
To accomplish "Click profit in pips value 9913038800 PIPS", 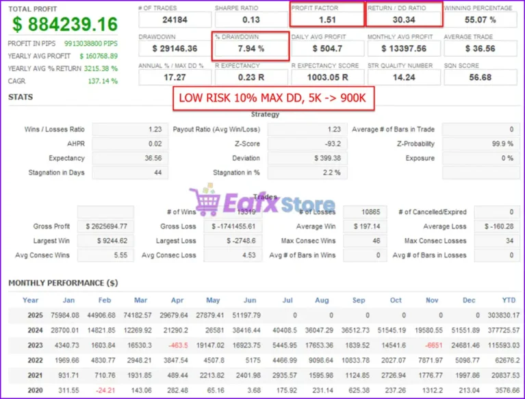I will (x=91, y=44).
